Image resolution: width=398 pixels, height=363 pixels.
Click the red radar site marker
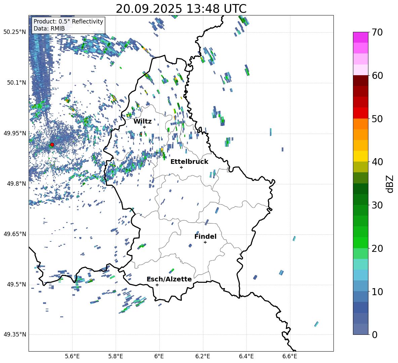52,145
